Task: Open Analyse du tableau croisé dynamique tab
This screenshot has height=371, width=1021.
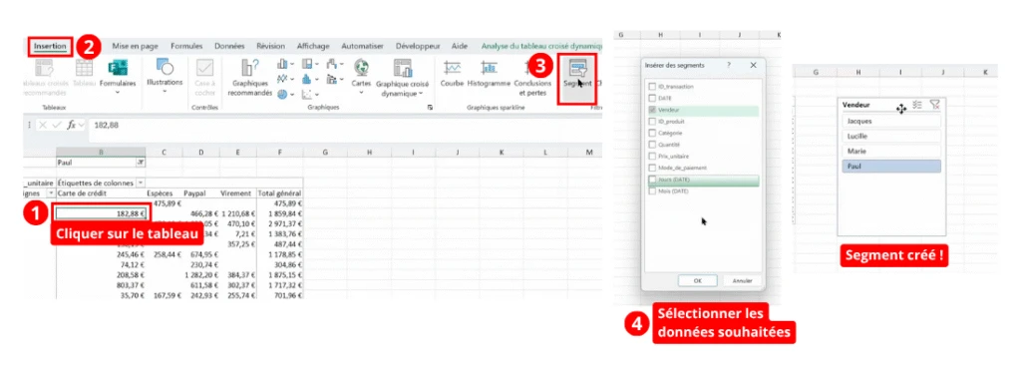Action: [x=541, y=46]
